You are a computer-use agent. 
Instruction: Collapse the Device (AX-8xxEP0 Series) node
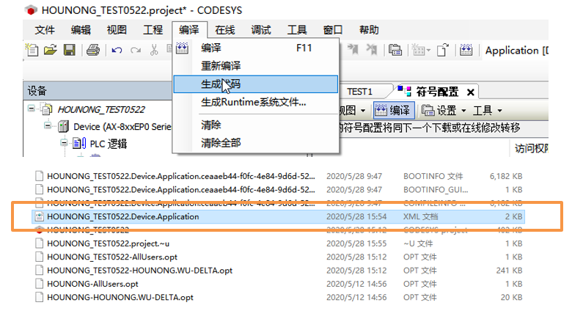(x=48, y=126)
